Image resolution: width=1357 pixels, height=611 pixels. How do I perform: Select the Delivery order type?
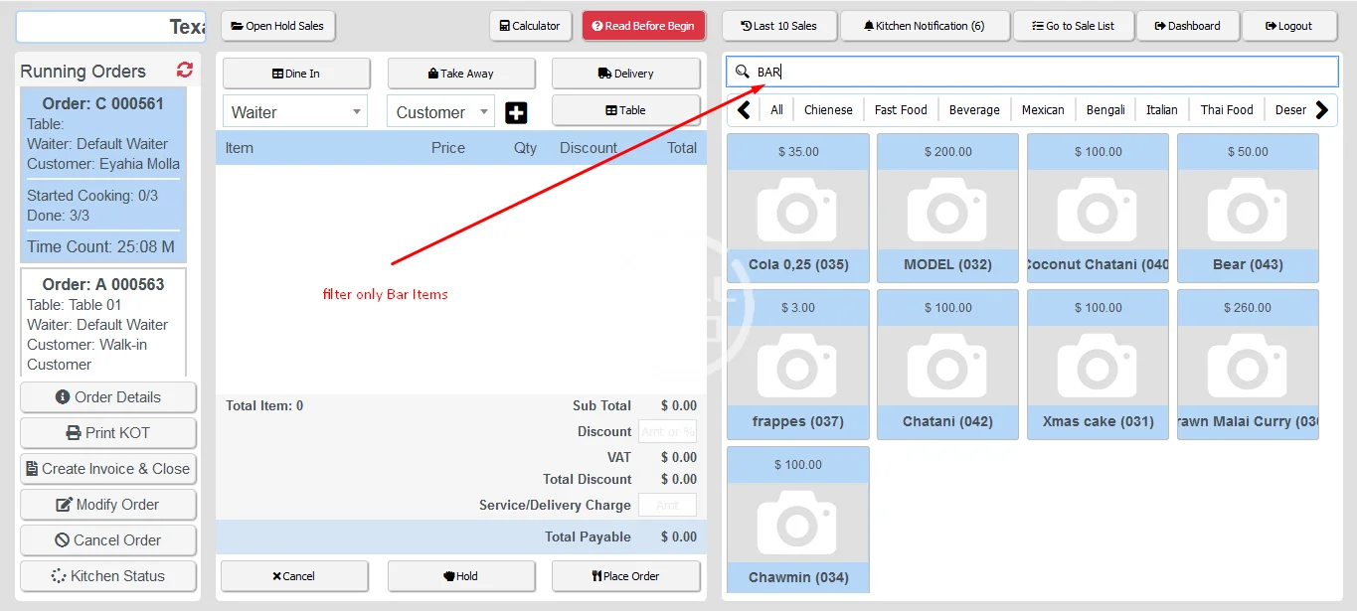point(626,74)
